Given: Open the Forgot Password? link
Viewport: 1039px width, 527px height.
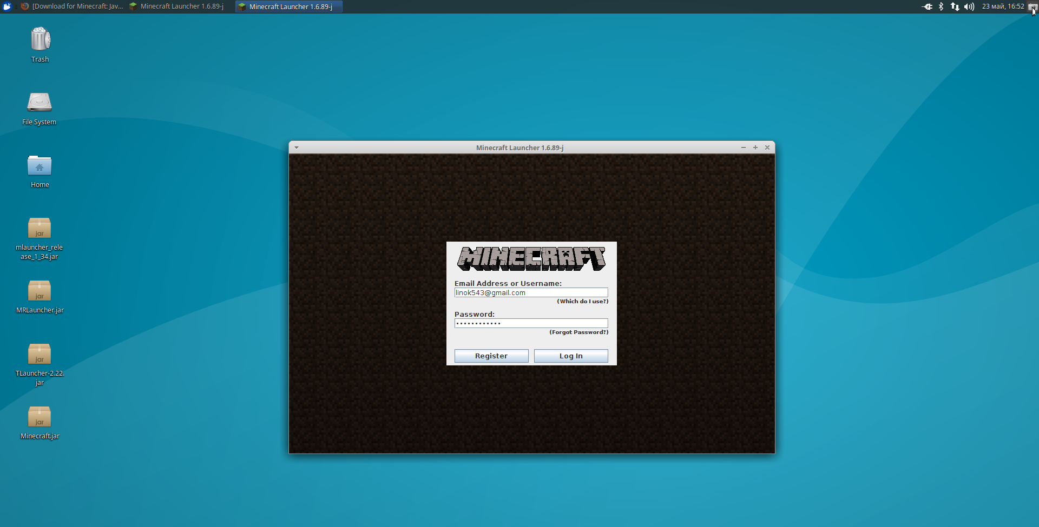Looking at the screenshot, I should click(x=579, y=332).
